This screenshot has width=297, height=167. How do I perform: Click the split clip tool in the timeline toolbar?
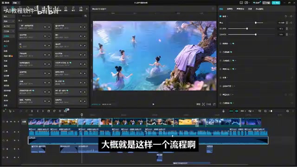[x=32, y=111]
